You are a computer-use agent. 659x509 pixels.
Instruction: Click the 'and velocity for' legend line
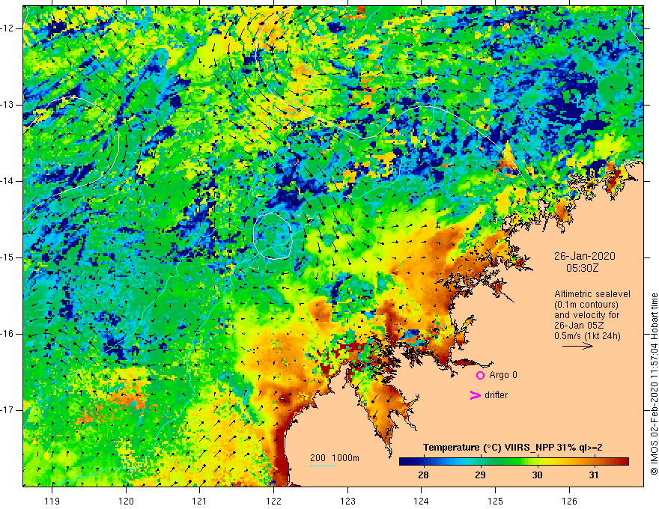coord(586,315)
